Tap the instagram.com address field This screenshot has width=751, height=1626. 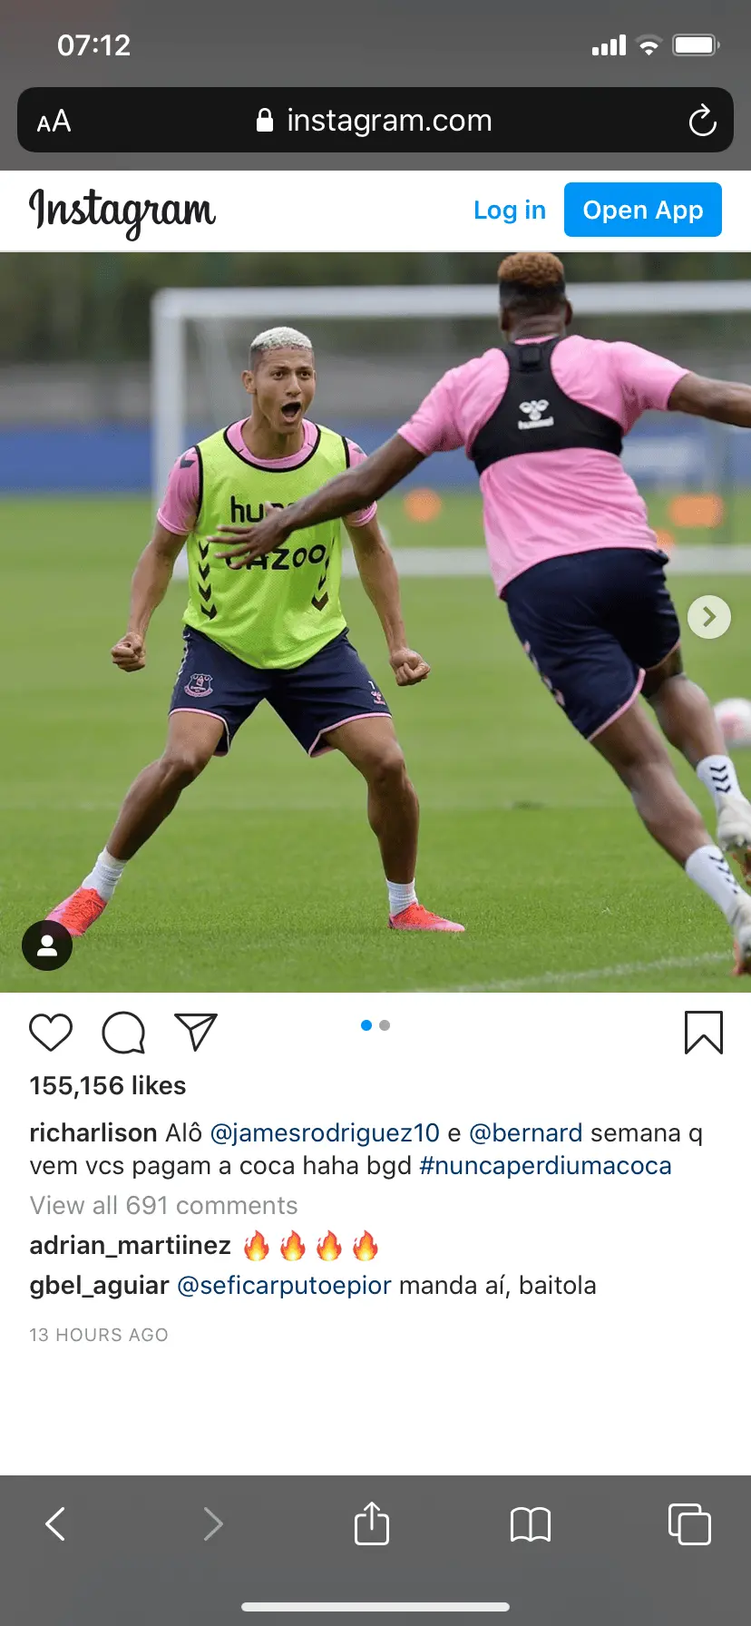coord(375,120)
